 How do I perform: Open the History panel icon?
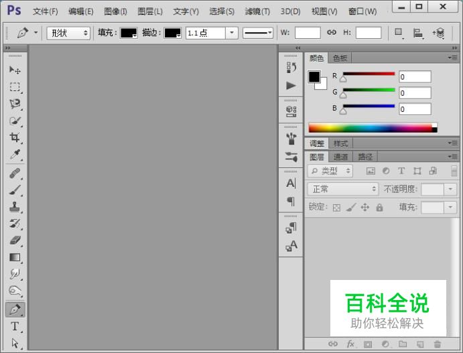click(x=291, y=68)
